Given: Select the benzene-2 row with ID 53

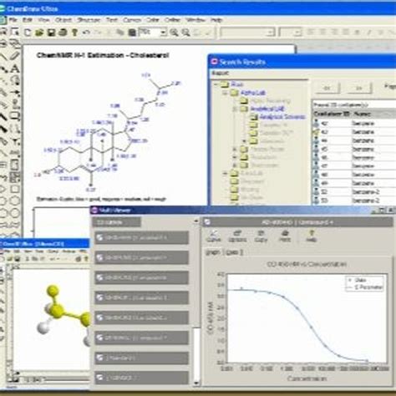Looking at the screenshot, I should pyautogui.click(x=354, y=201).
